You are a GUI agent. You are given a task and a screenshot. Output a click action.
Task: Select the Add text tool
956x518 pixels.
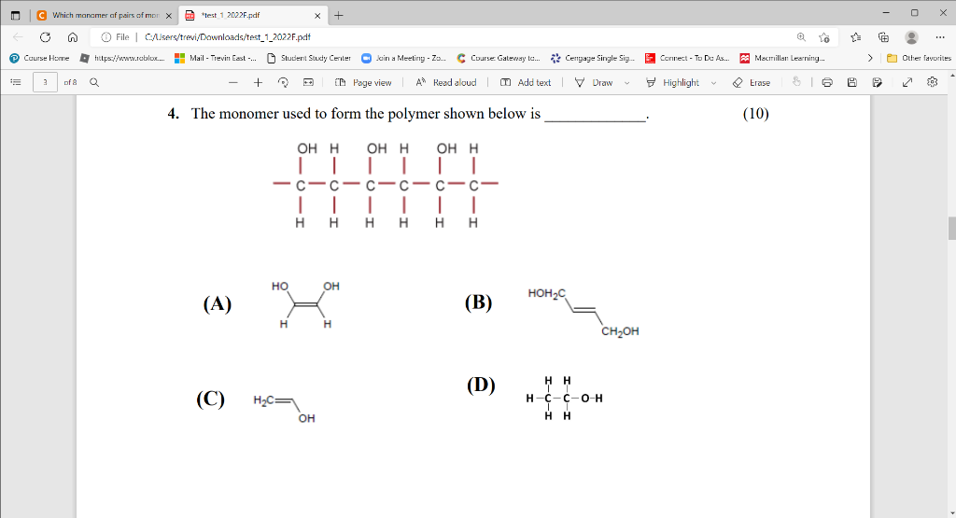pos(526,82)
